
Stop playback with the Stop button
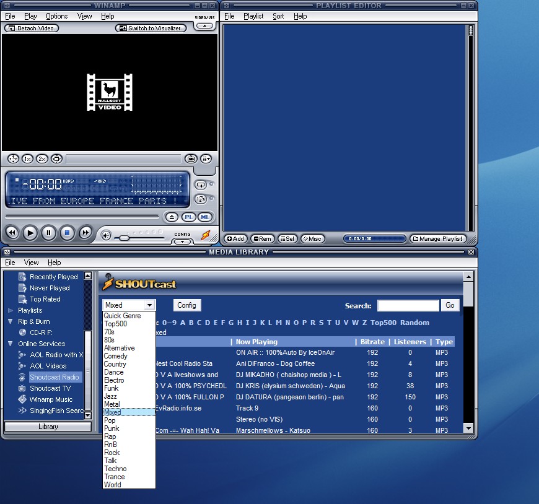click(x=67, y=233)
